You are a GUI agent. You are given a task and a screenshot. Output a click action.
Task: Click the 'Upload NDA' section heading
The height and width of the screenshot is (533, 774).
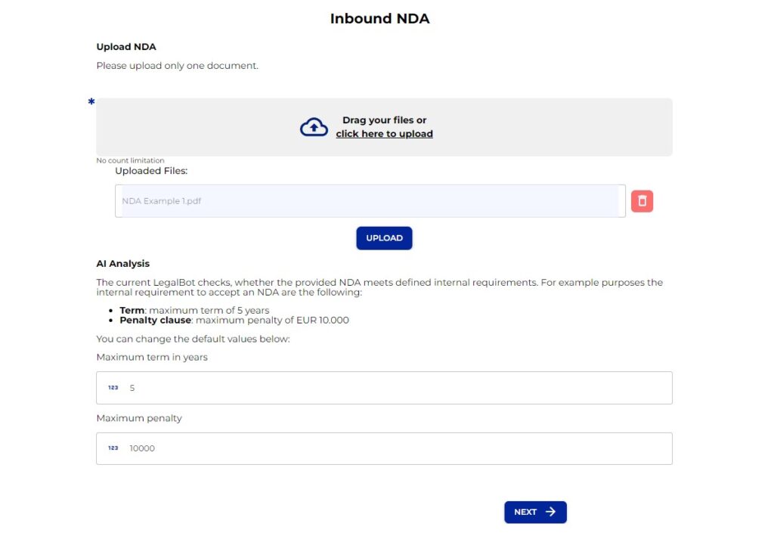click(126, 47)
